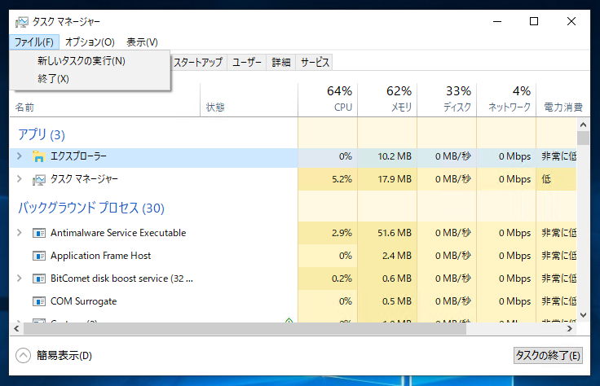This screenshot has height=386, width=600.
Task: Click the vertical scrollbar up arrow
Action: click(583, 125)
